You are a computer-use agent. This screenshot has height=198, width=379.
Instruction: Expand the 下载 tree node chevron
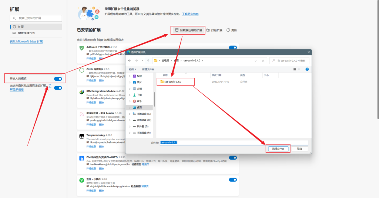[x=130, y=95]
